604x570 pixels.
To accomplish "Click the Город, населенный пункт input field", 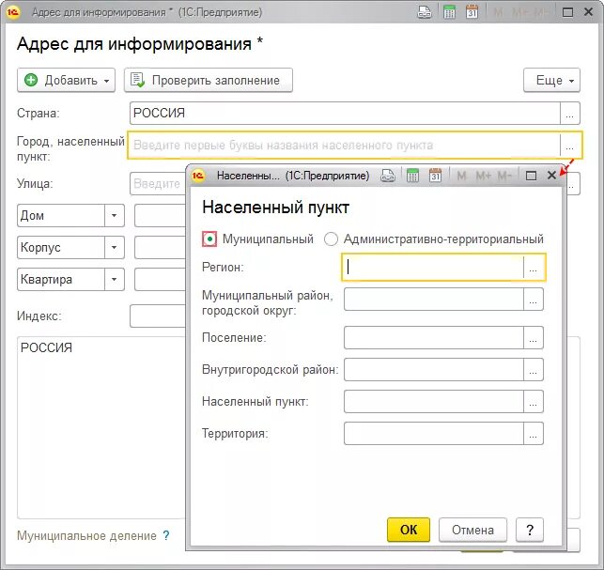I will tap(345, 146).
